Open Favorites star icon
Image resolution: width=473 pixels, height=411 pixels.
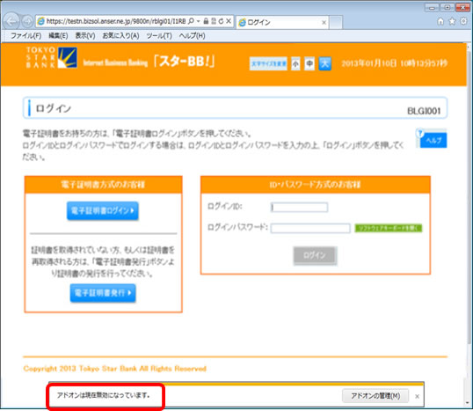click(x=452, y=21)
